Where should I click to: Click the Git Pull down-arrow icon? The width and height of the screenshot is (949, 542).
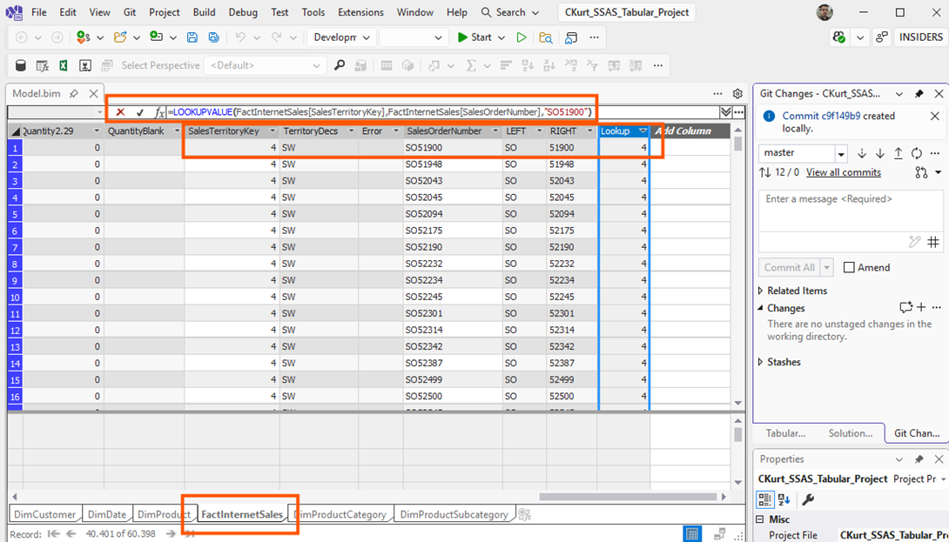pyautogui.click(x=880, y=153)
